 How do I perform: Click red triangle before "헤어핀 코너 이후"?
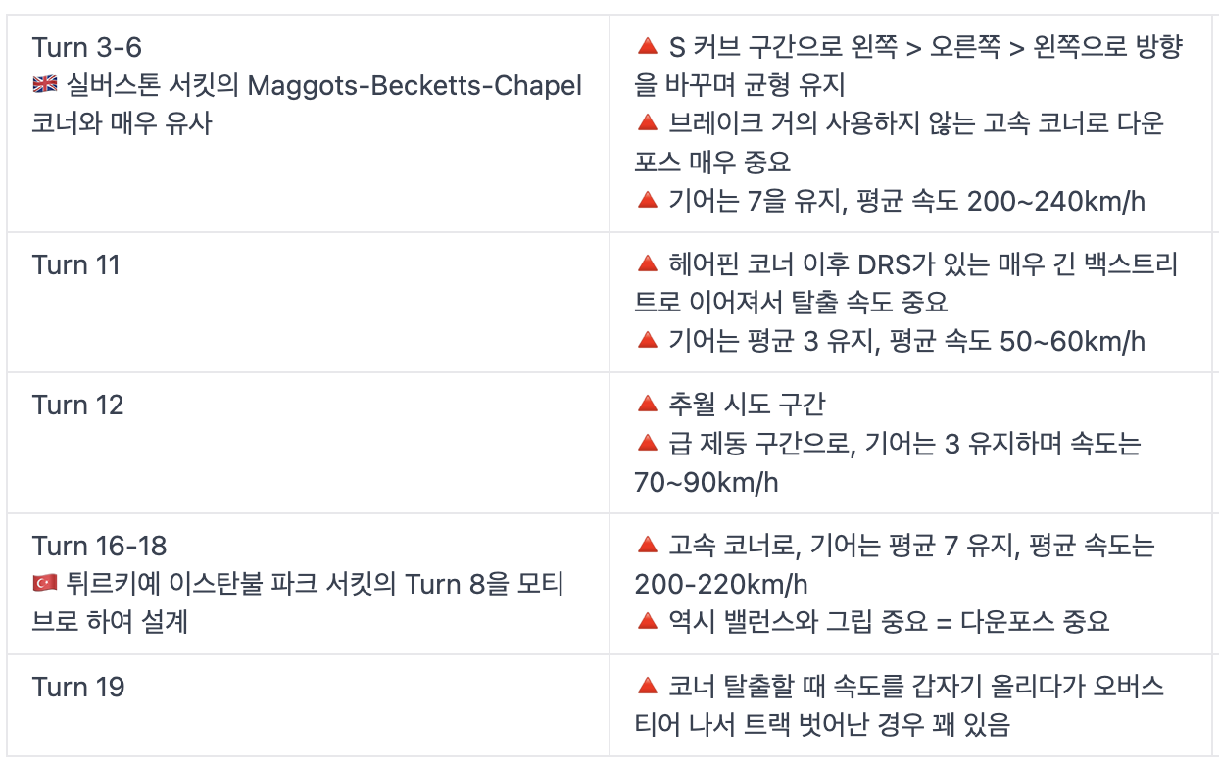[x=647, y=263]
